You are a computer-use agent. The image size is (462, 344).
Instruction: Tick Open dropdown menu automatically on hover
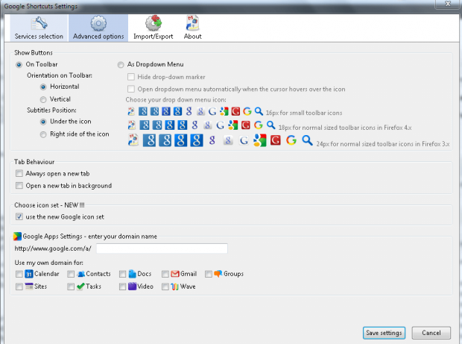point(131,89)
